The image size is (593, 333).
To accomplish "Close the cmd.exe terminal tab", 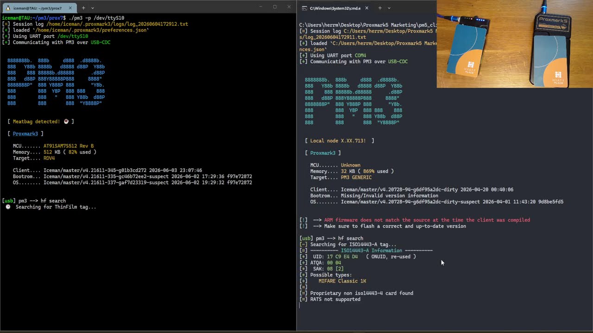I will [366, 8].
